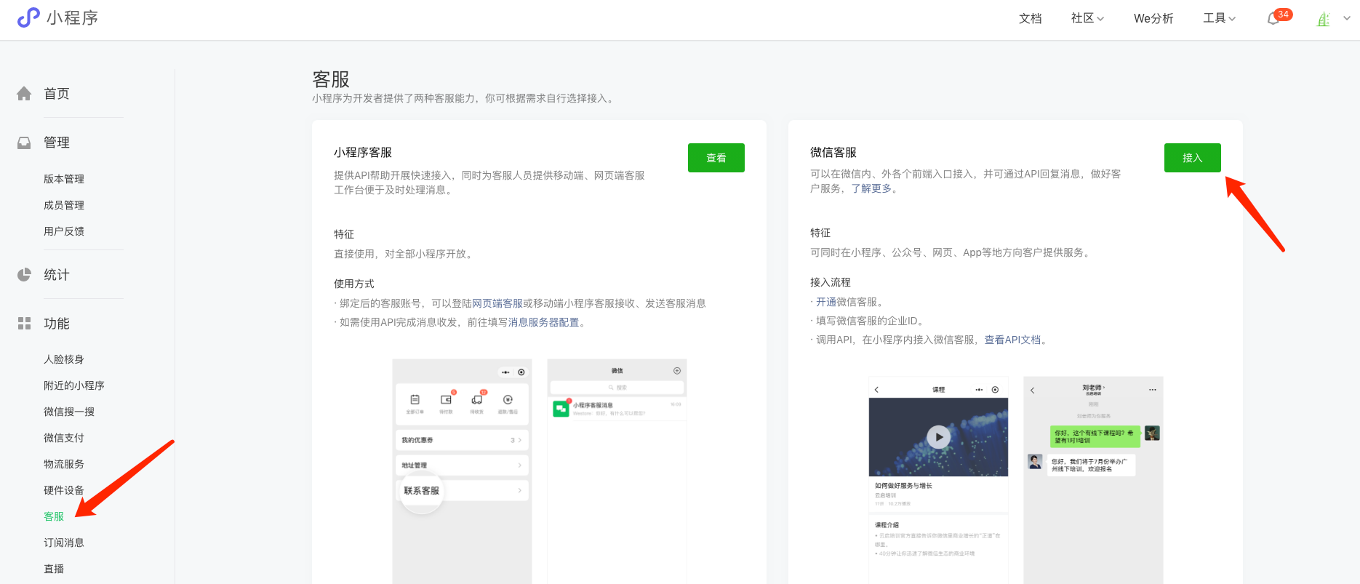
Task: Click the 首页 home icon
Action: pyautogui.click(x=24, y=94)
